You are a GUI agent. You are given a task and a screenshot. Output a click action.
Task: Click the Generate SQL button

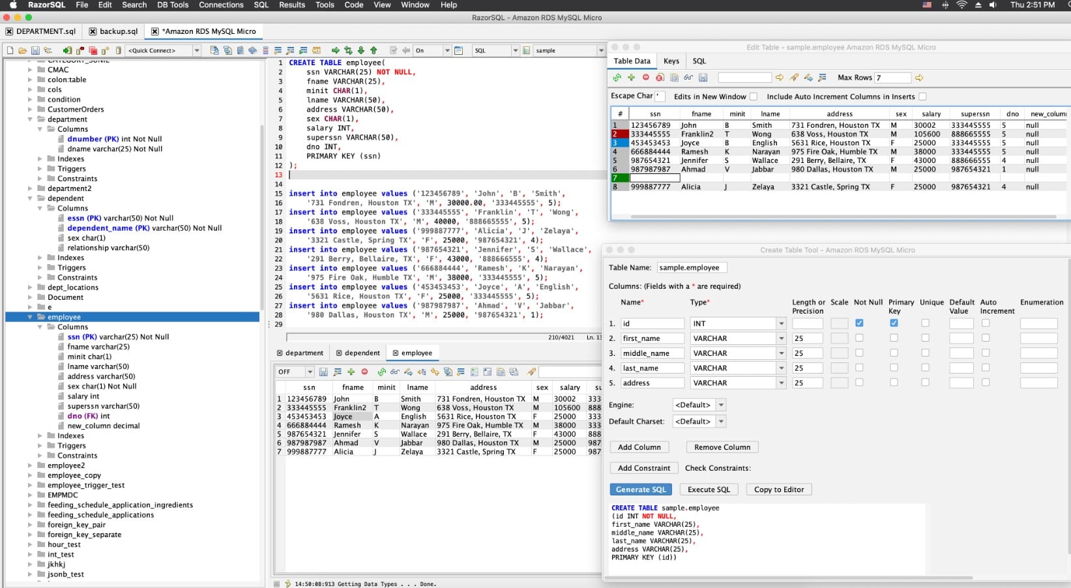[x=641, y=490]
